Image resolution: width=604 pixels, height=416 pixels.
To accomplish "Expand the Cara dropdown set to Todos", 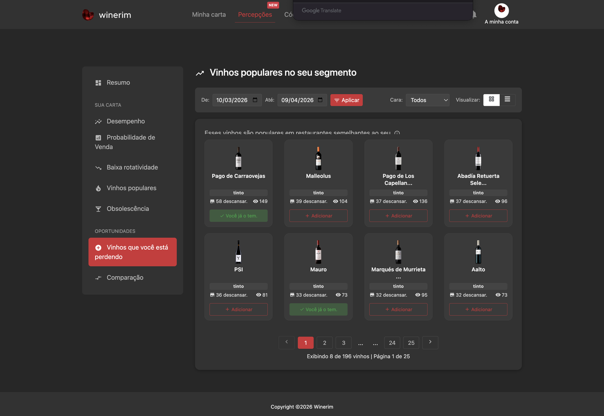I will pyautogui.click(x=428, y=100).
